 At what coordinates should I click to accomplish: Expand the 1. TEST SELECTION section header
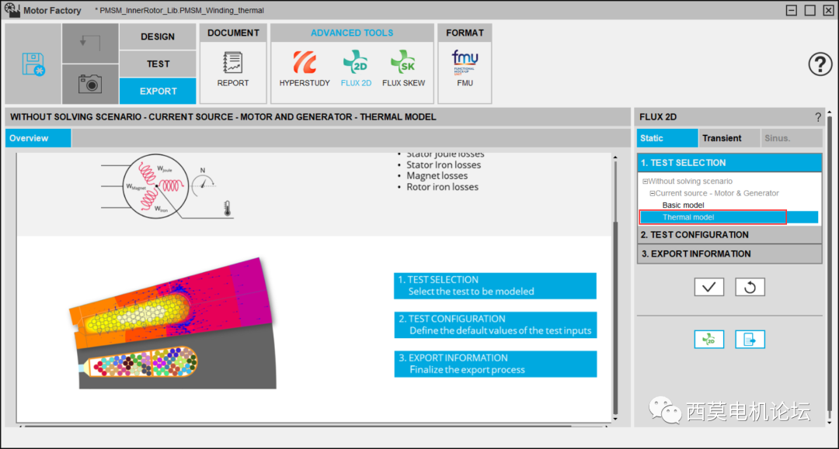pos(729,163)
